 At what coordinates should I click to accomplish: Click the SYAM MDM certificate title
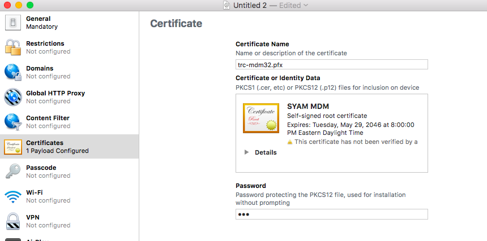tap(308, 106)
